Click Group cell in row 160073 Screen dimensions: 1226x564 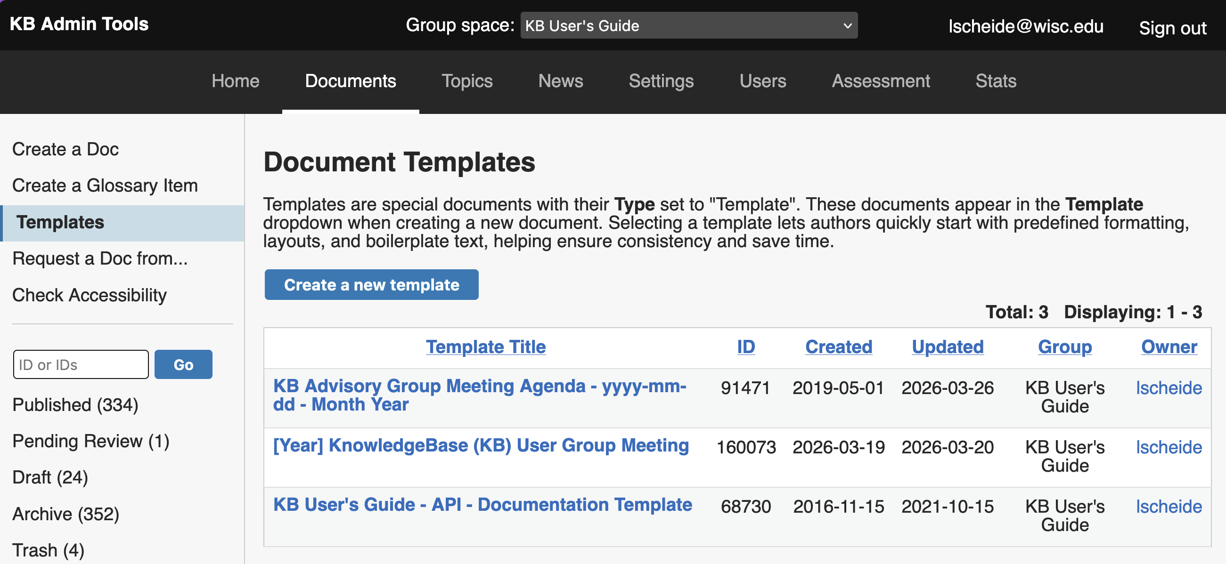[x=1065, y=457]
